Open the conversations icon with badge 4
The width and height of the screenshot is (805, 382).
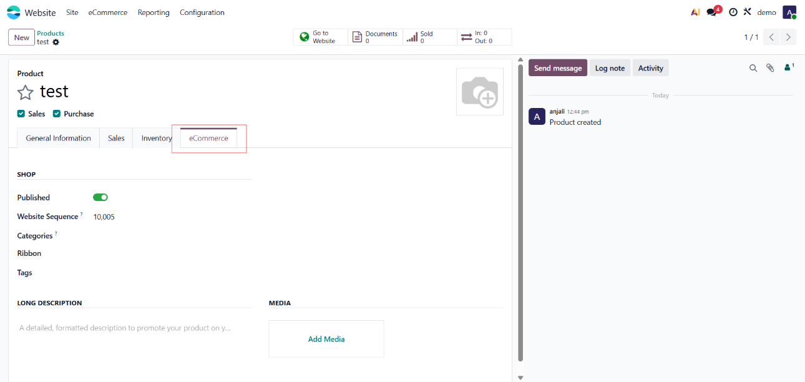712,12
